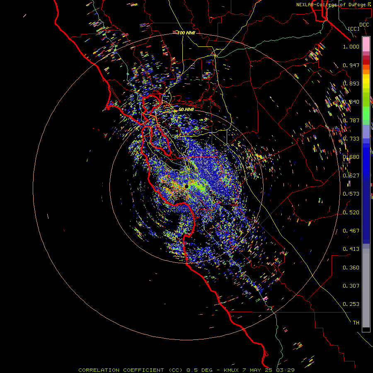373x373 pixels.
Task: Click the 0.253 scale value
Action: coord(351,304)
